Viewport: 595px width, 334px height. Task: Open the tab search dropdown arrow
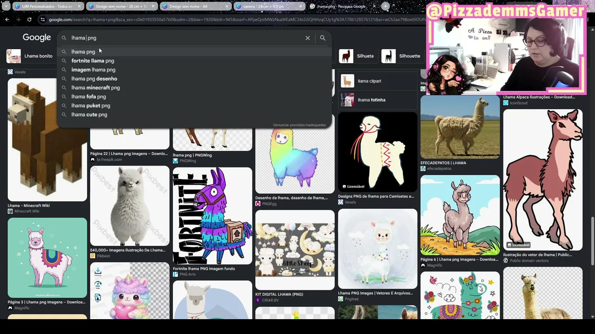[x=6, y=6]
